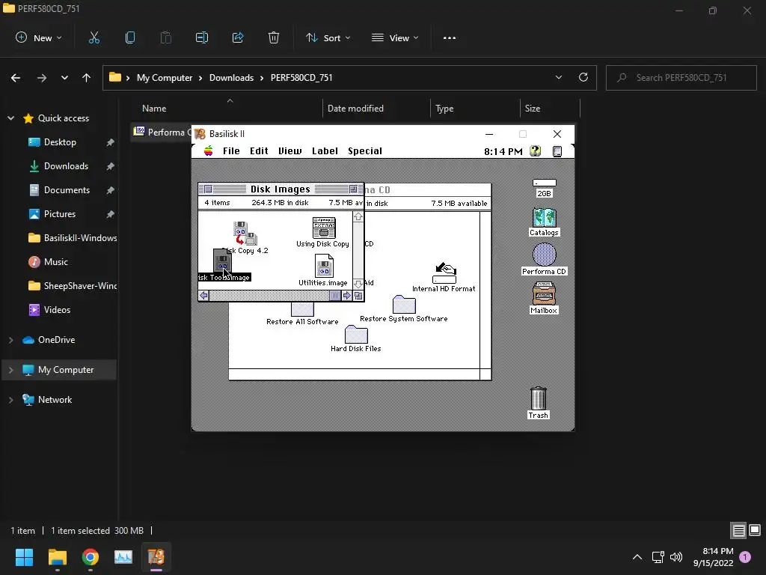
Task: Click My Computer in the address breadcrumb
Action: pos(165,78)
